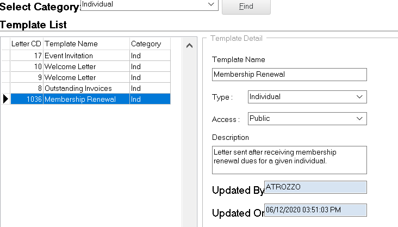
Task: Click the Updated On date field
Action: [315, 210]
